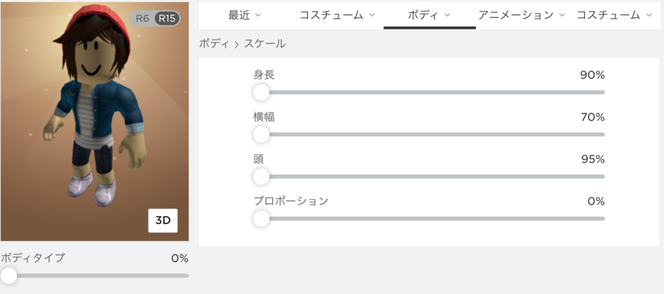Switch avatar rig to R6
Screen dimensions: 664x294
142,19
